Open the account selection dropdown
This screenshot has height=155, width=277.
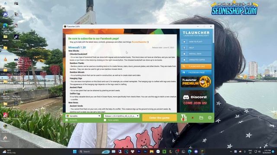83,116
